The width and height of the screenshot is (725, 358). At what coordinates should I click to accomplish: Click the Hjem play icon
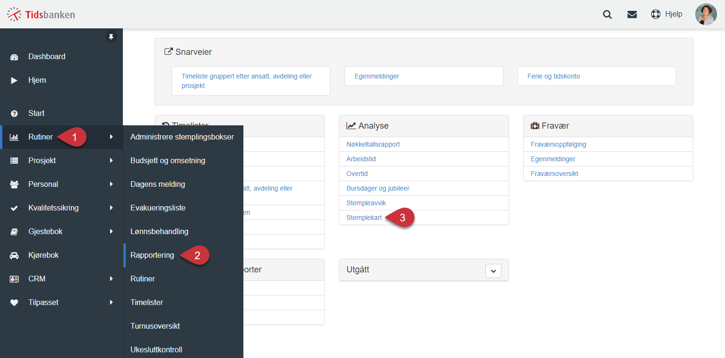(14, 80)
